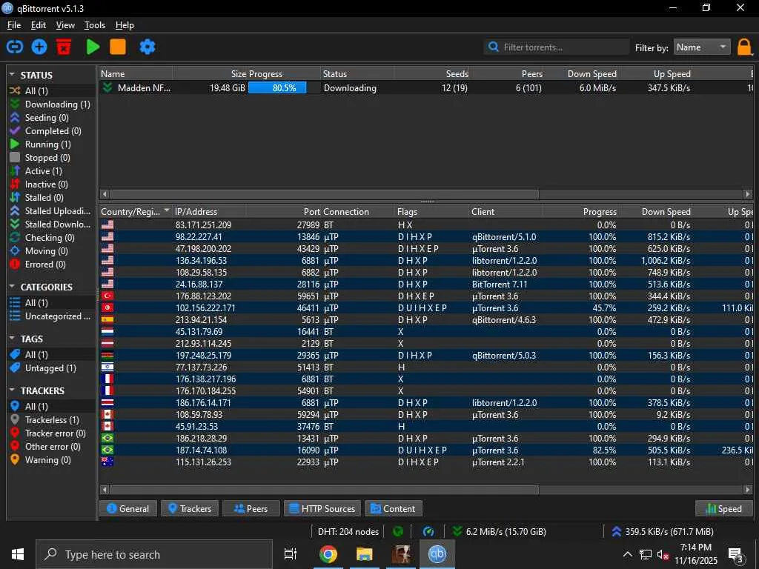
Task: Collapse the TAGS section
Action: [x=12, y=338]
